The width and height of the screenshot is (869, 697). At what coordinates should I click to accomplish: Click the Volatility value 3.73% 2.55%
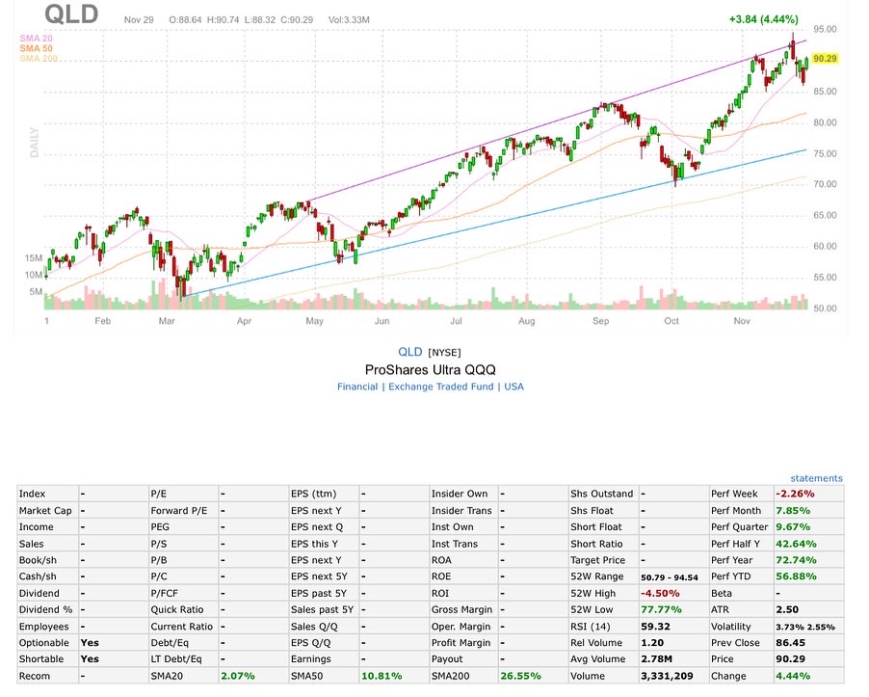[804, 628]
